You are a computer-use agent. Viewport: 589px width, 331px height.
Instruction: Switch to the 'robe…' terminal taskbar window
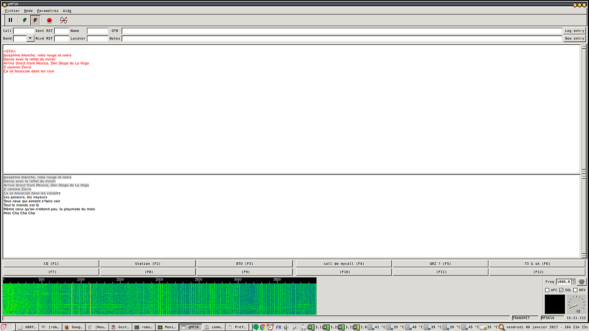coord(144,327)
